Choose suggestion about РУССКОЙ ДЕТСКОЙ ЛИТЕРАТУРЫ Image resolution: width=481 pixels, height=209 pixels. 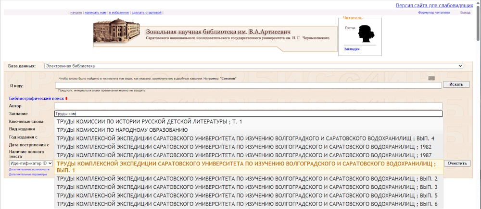(x=150, y=122)
